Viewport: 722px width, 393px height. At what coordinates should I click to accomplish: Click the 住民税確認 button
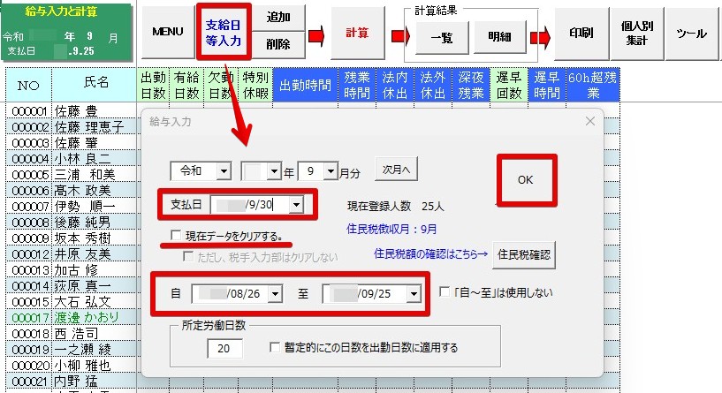click(x=525, y=254)
